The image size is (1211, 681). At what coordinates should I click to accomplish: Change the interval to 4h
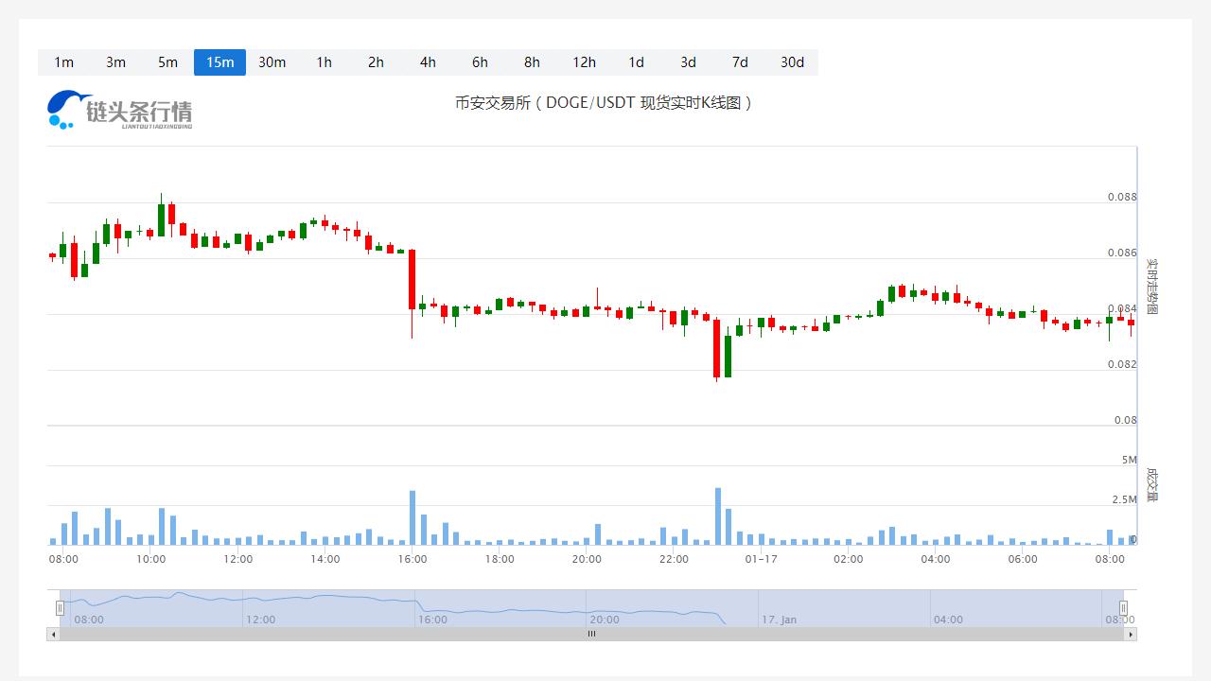pos(428,62)
